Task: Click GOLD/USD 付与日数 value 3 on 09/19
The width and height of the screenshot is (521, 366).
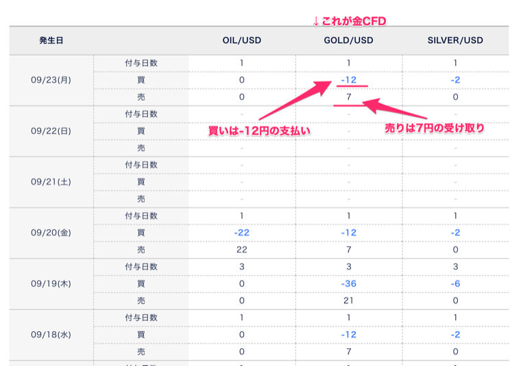Action: [348, 267]
